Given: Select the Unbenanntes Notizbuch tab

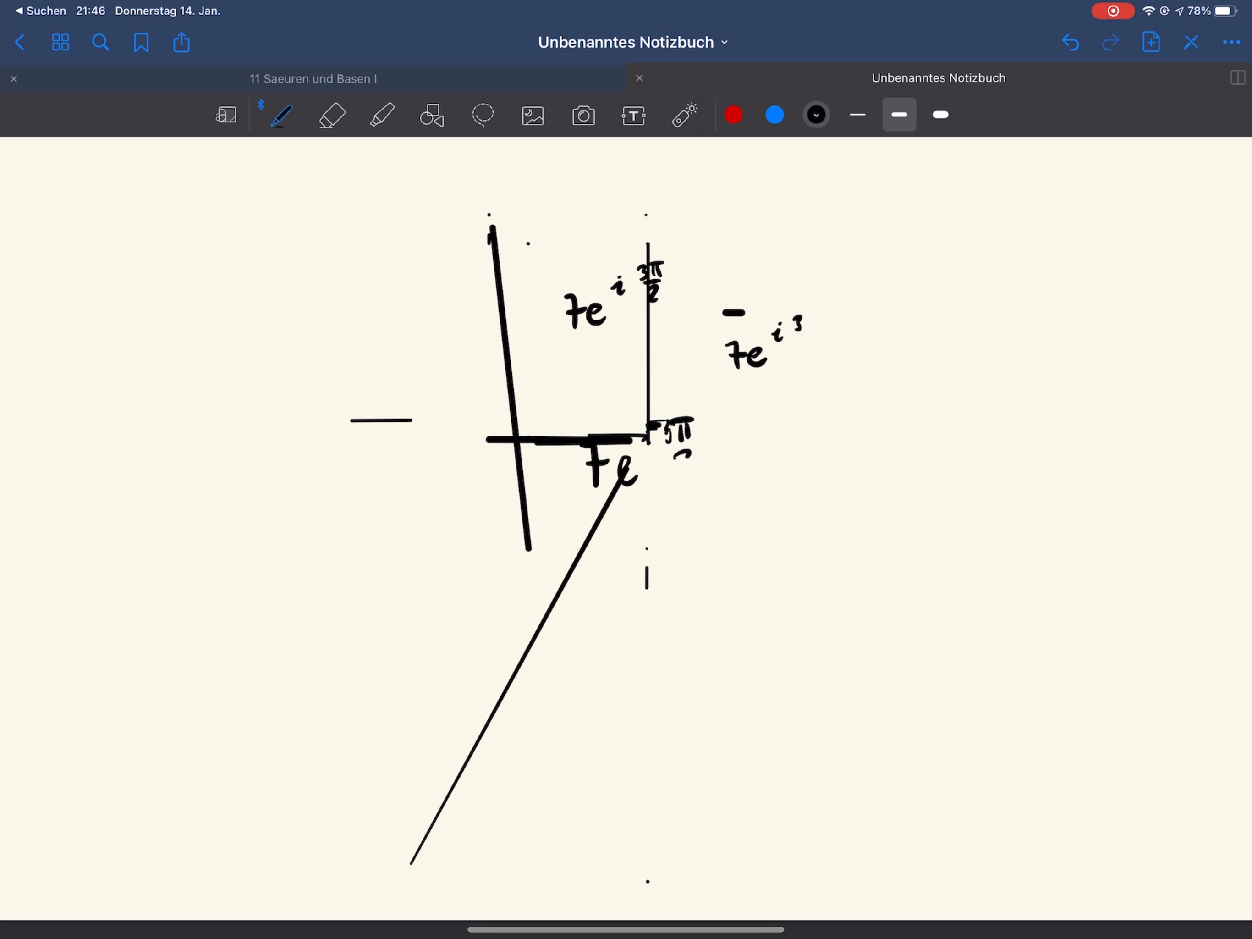Looking at the screenshot, I should [938, 78].
